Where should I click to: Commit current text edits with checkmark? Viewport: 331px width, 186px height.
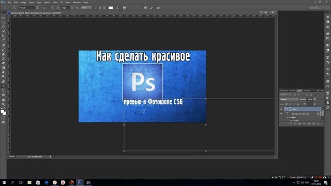click(152, 8)
